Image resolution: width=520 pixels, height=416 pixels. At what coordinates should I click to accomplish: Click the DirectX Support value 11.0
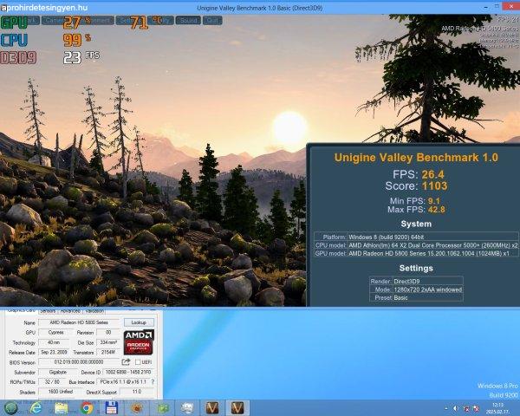pos(137,392)
